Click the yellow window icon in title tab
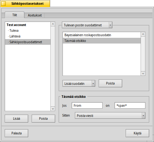The height and width of the screenshot is (142, 154). [x=3, y=3]
